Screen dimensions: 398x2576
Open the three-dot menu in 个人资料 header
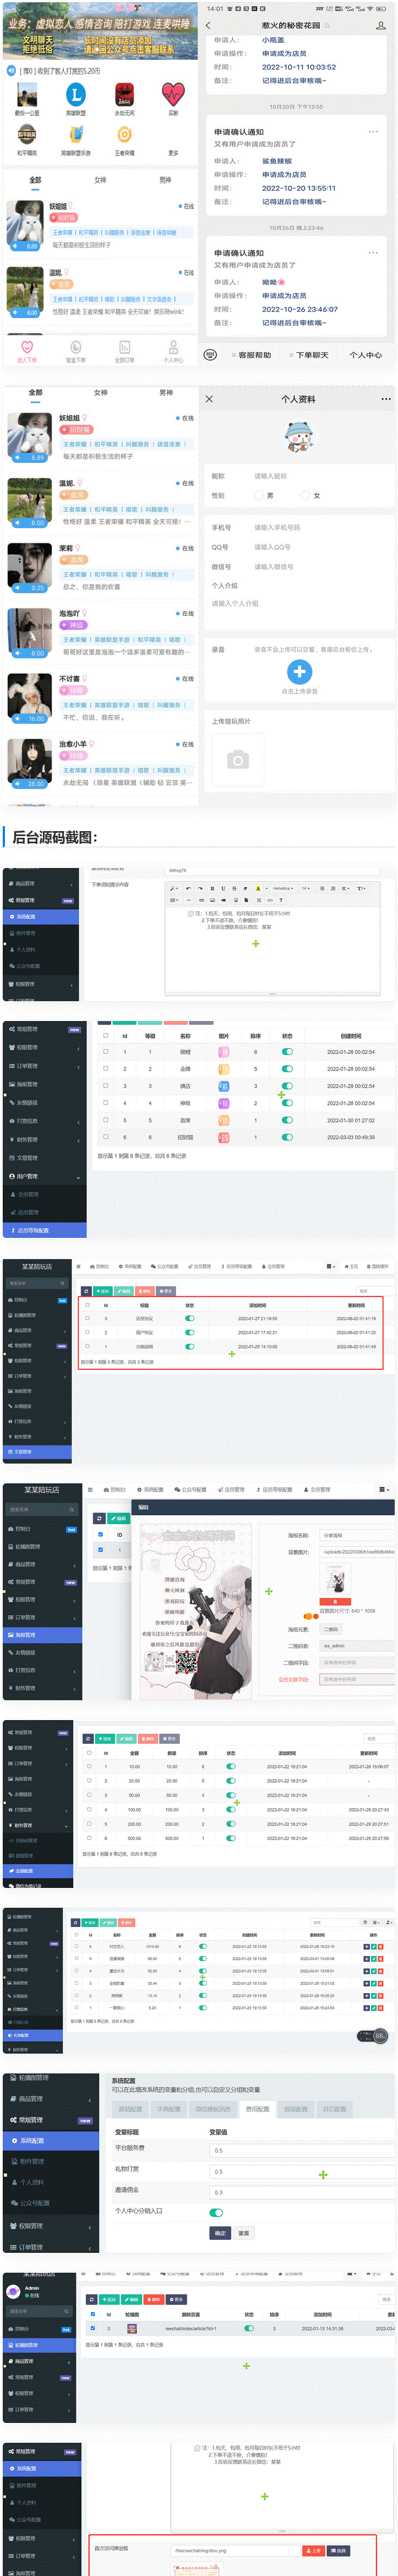pyautogui.click(x=386, y=399)
